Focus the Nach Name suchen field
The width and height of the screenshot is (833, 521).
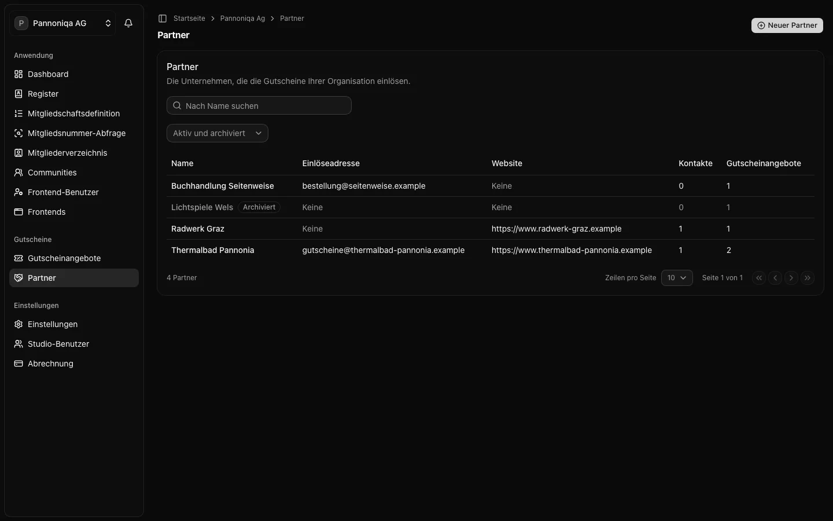click(x=259, y=105)
